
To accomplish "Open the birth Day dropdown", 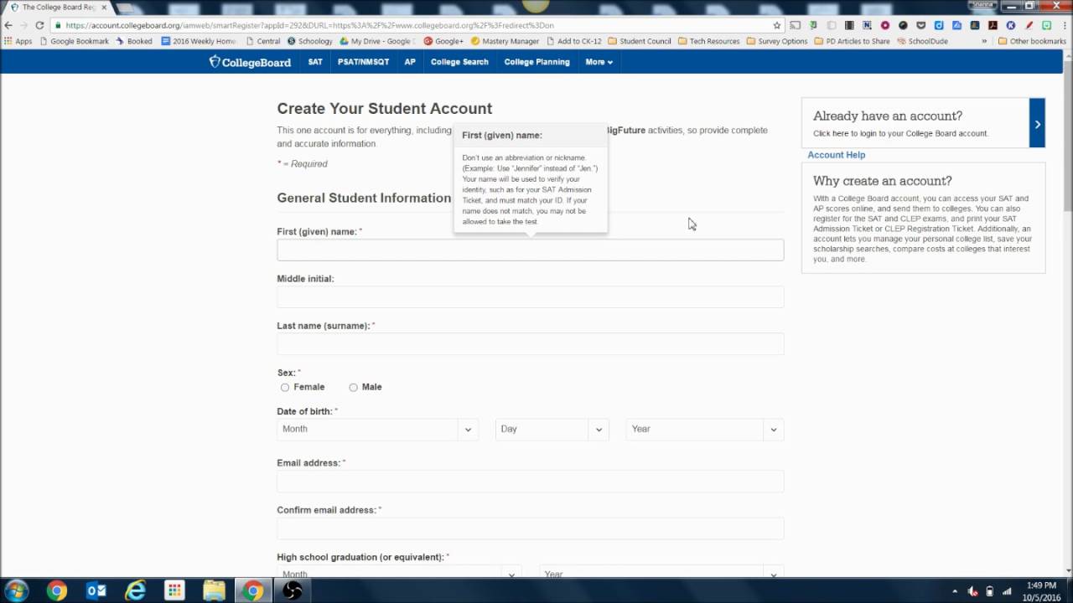I will pos(552,429).
